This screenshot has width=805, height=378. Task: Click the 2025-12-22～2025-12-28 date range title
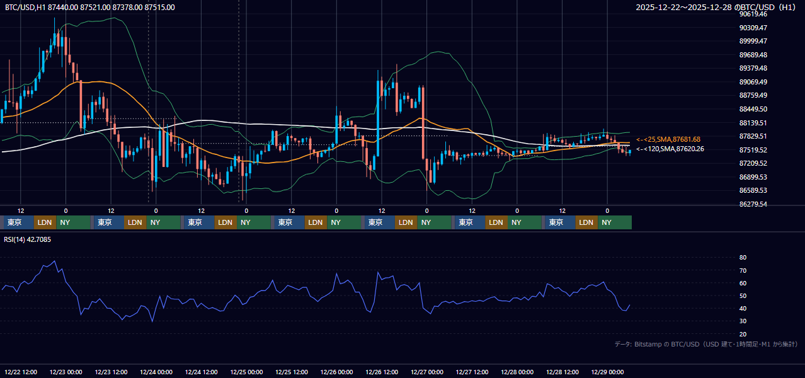[717, 8]
